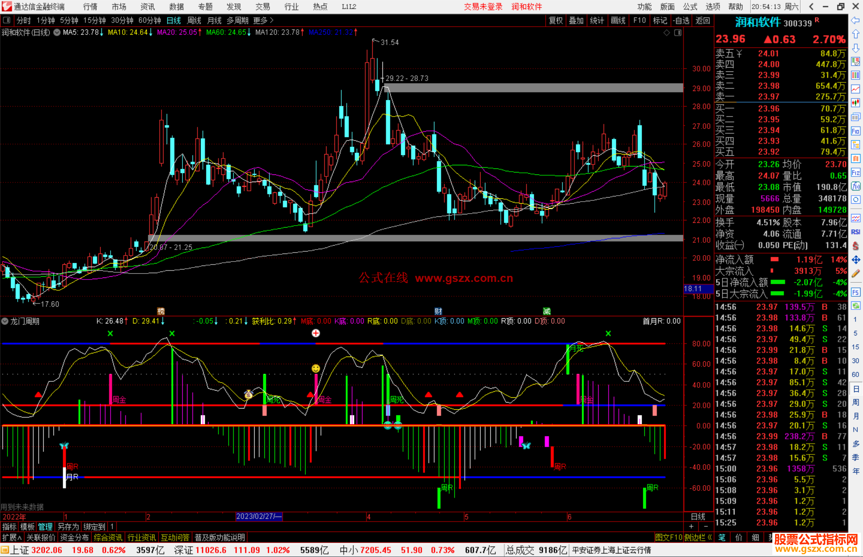This screenshot has height=557, width=863.
Task: Click the down arrow icon in the sidebar
Action: pos(855,48)
